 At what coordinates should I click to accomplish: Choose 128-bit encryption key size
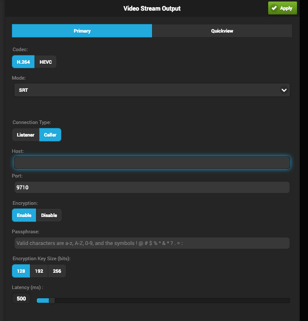[21, 271]
